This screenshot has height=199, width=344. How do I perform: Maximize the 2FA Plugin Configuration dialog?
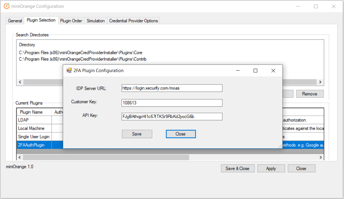[255, 71]
